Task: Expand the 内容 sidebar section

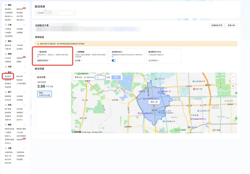Action: pyautogui.click(x=24, y=67)
